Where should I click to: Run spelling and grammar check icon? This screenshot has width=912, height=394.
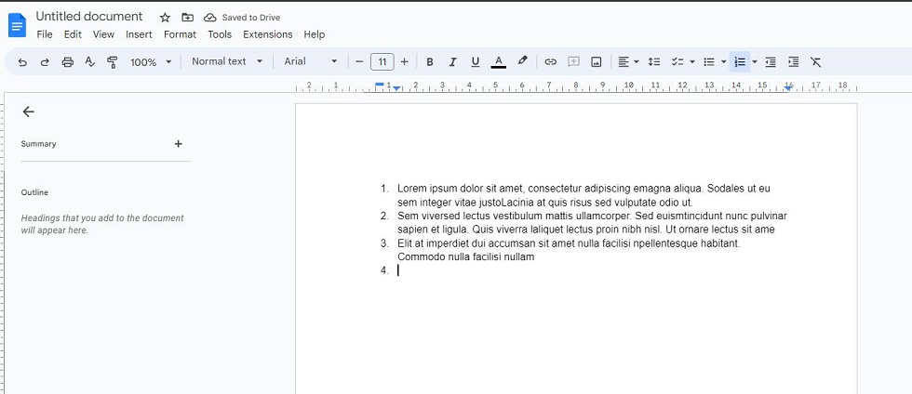[x=89, y=61]
